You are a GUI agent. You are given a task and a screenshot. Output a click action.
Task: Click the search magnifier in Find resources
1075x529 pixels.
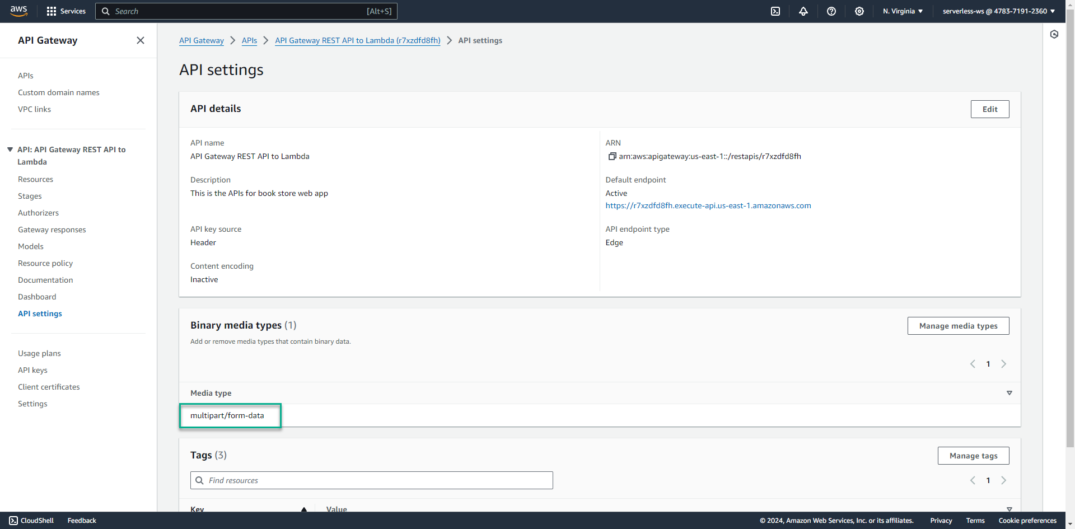199,480
